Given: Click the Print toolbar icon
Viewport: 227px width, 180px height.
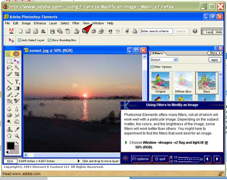Looking at the screenshot, I should [93, 31].
